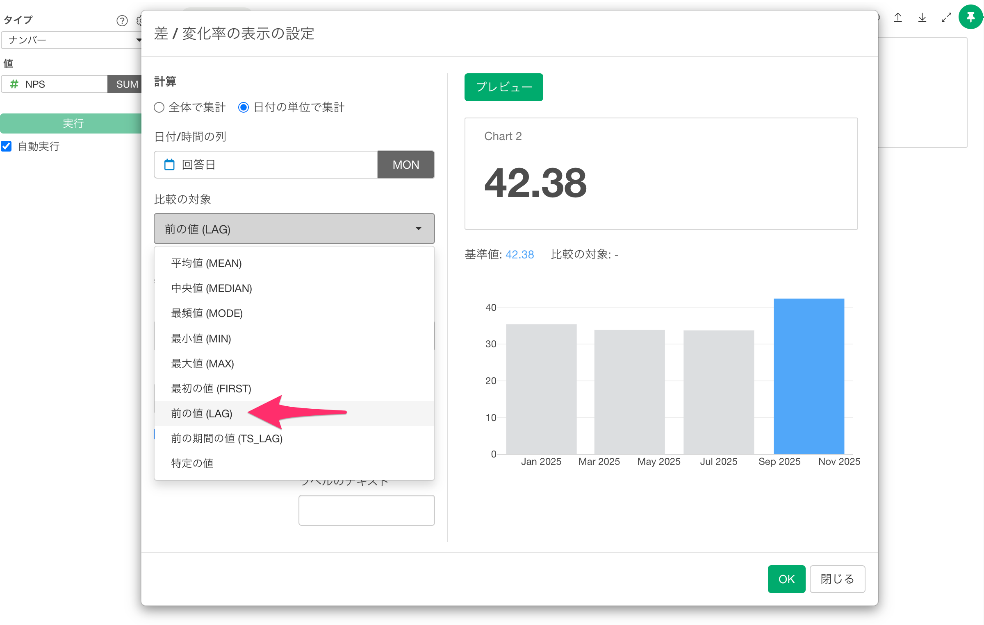This screenshot has height=625, width=984.
Task: Click the help question mark icon
Action: (122, 20)
